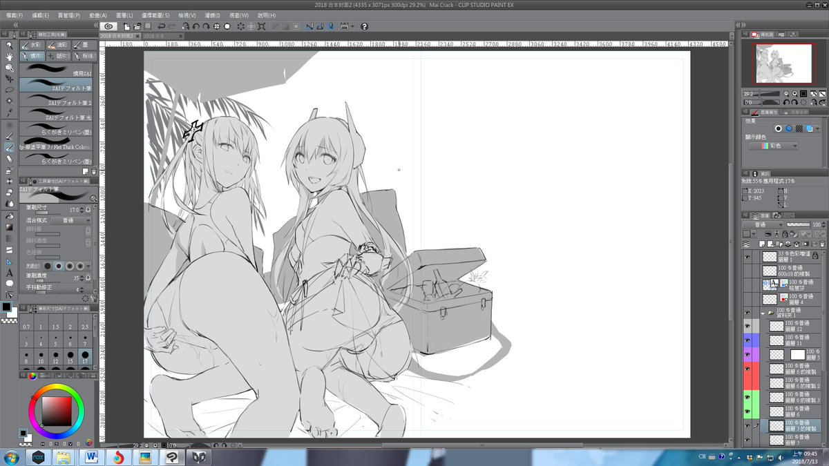This screenshot has height=466, width=829.
Task: Open the 檔案(F) menu
Action: point(13,14)
